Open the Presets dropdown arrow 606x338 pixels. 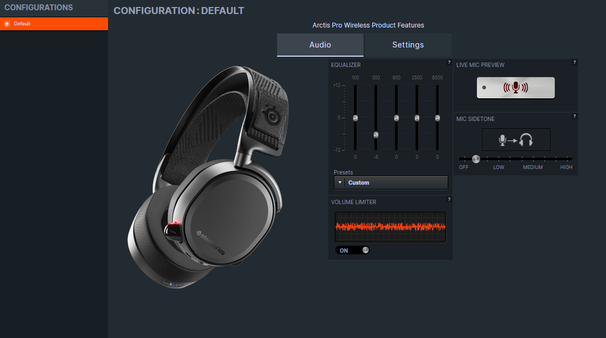tap(340, 182)
